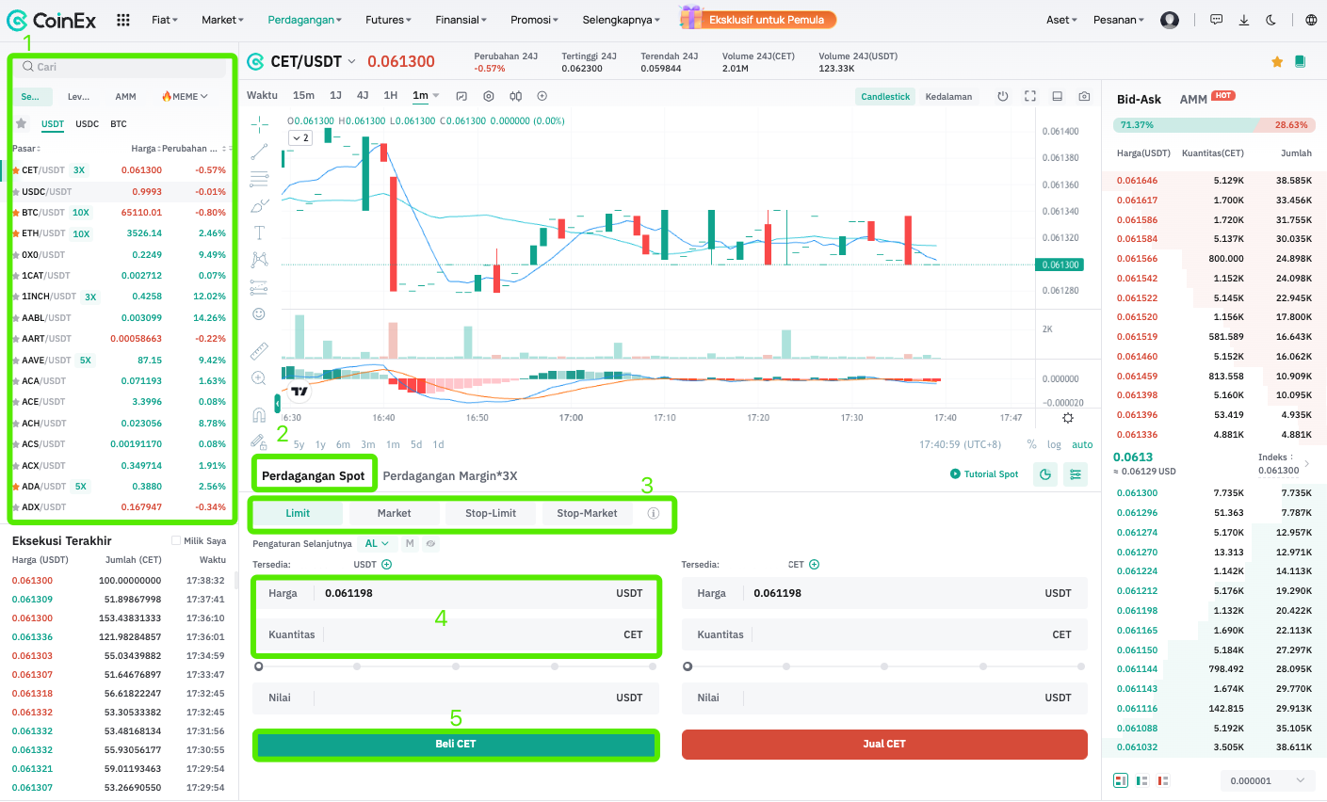
Task: Toggle the eye icon in Pengaturan Selanjutnya
Action: coord(430,543)
